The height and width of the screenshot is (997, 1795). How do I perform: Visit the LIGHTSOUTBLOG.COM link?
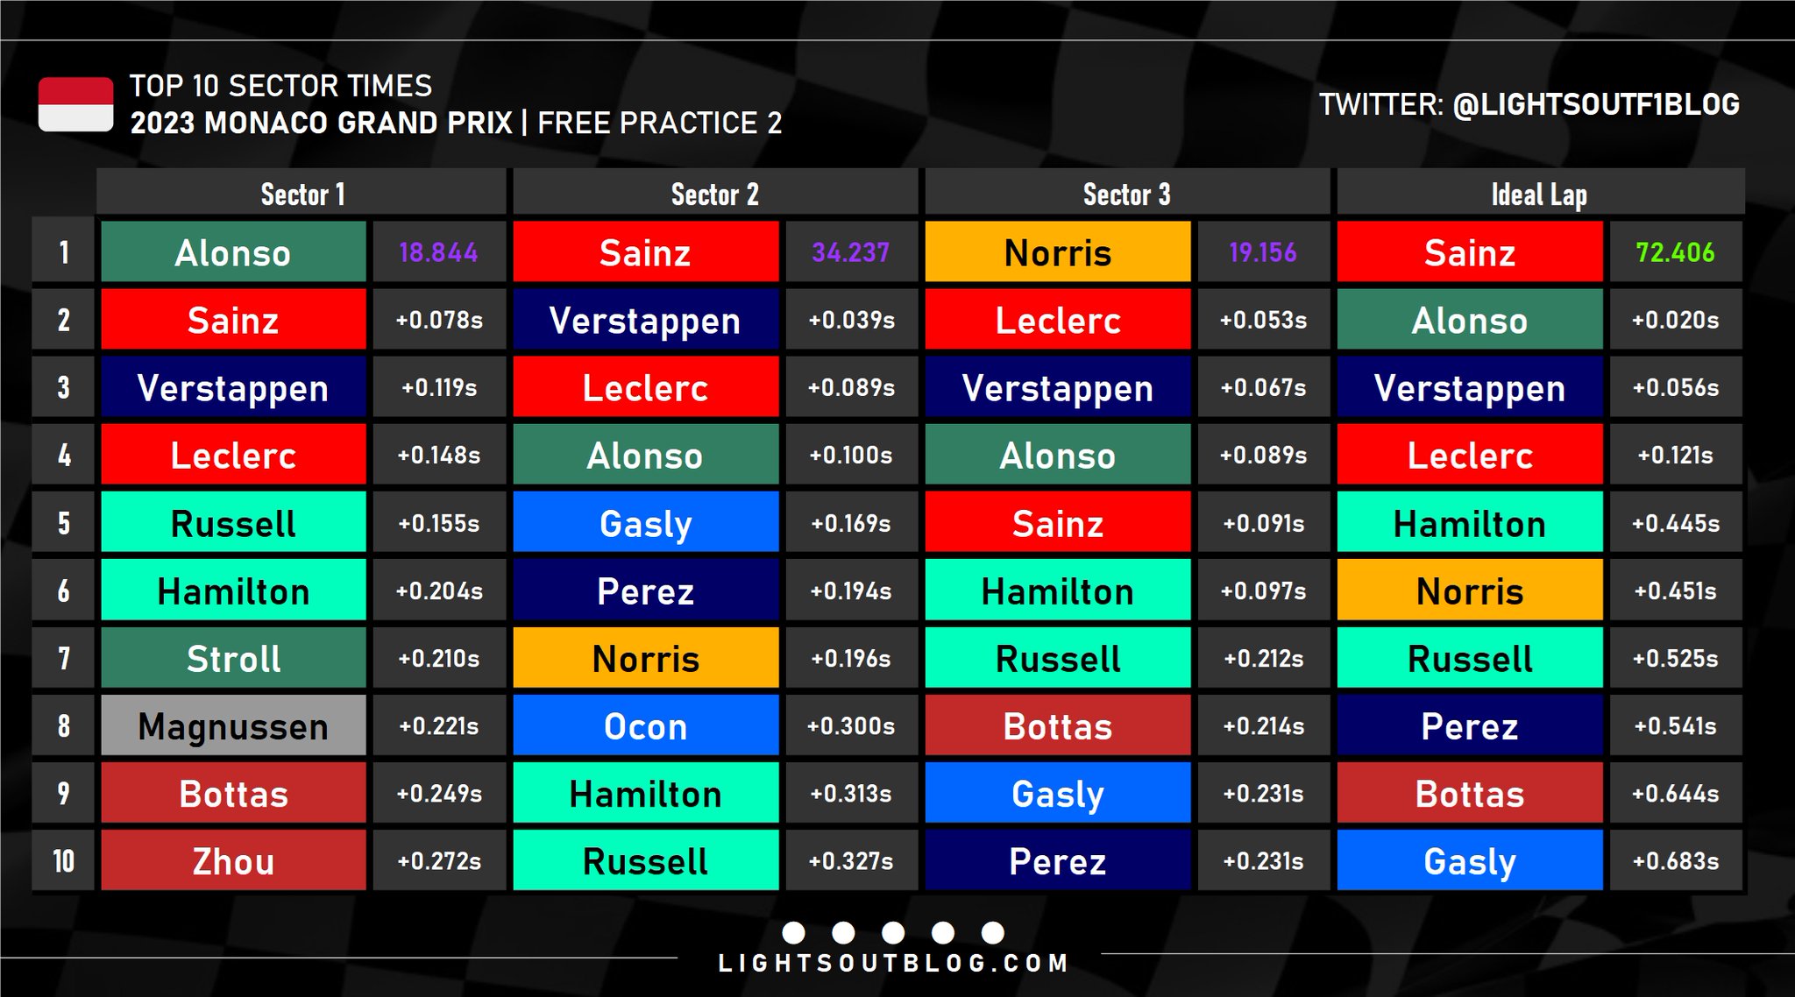pos(893,964)
